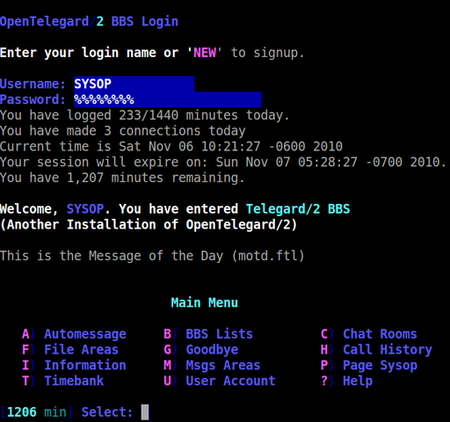450x422 pixels.
Task: Select the Goodbye menu option
Action: pos(200,350)
